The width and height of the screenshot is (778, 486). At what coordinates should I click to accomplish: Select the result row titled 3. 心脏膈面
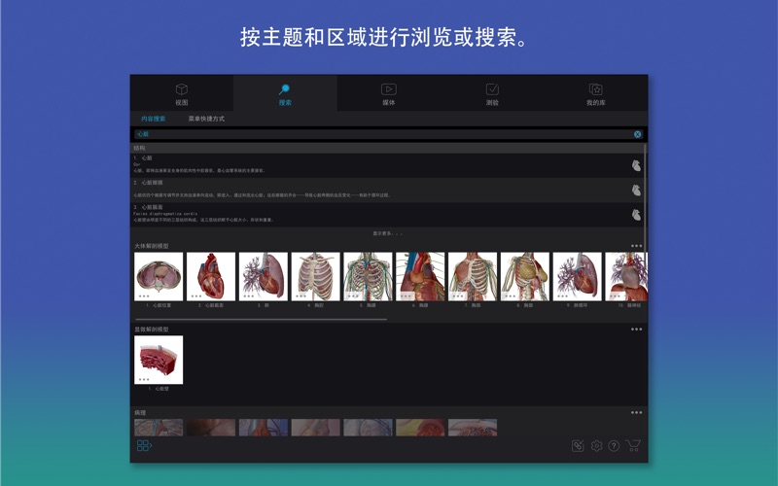tap(387, 215)
